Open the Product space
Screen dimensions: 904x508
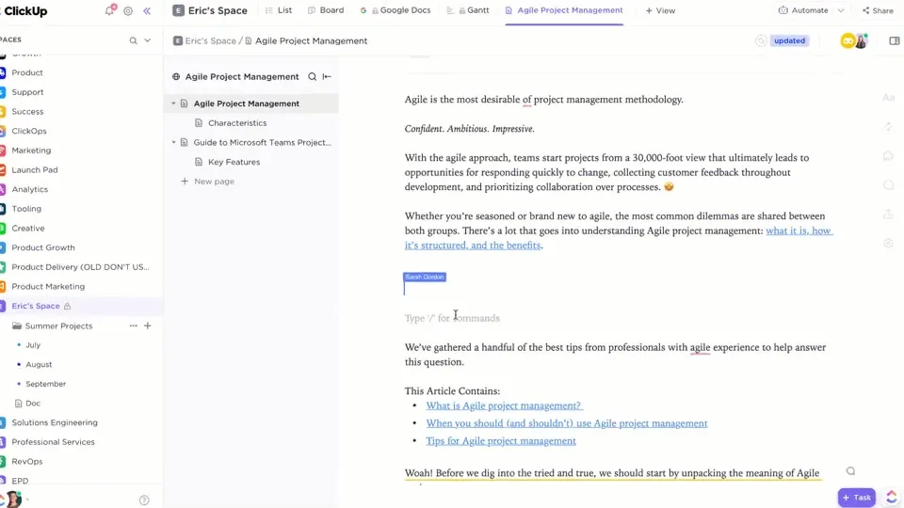tap(27, 72)
